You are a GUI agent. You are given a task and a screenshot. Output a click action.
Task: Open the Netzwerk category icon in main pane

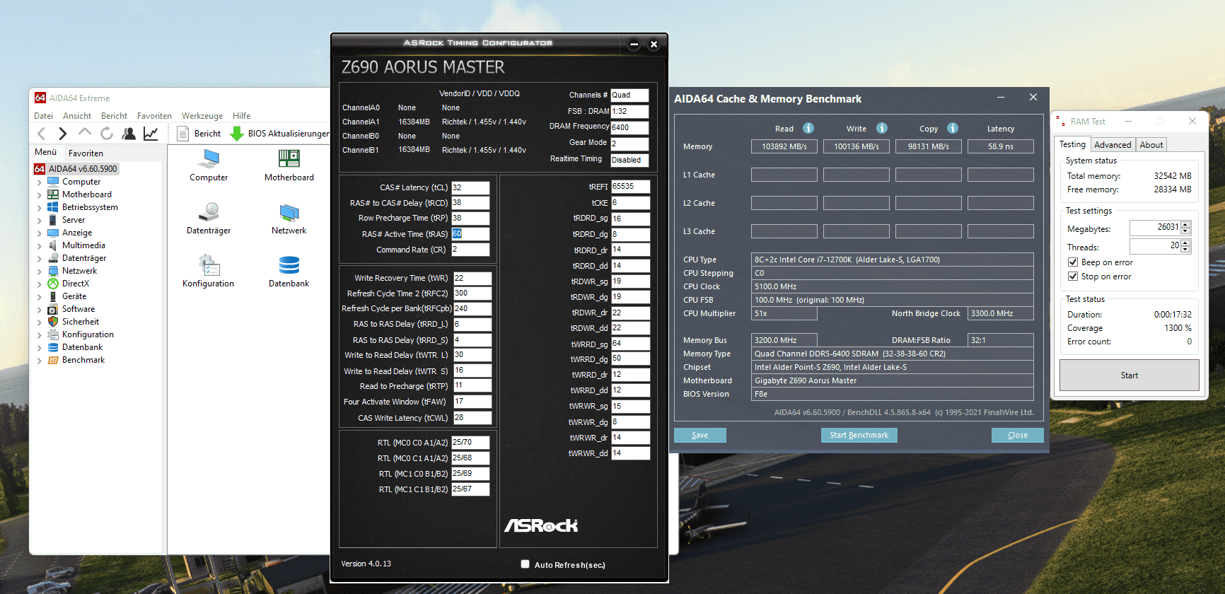[289, 219]
